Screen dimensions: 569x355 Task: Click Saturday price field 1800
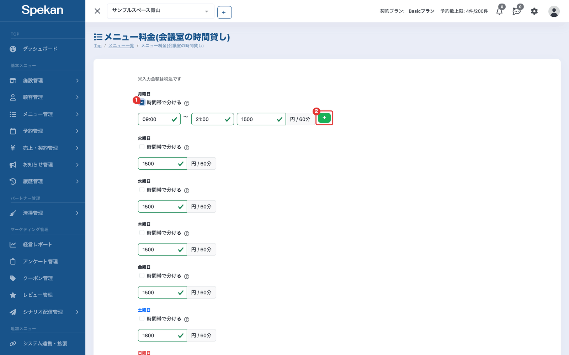point(163,335)
